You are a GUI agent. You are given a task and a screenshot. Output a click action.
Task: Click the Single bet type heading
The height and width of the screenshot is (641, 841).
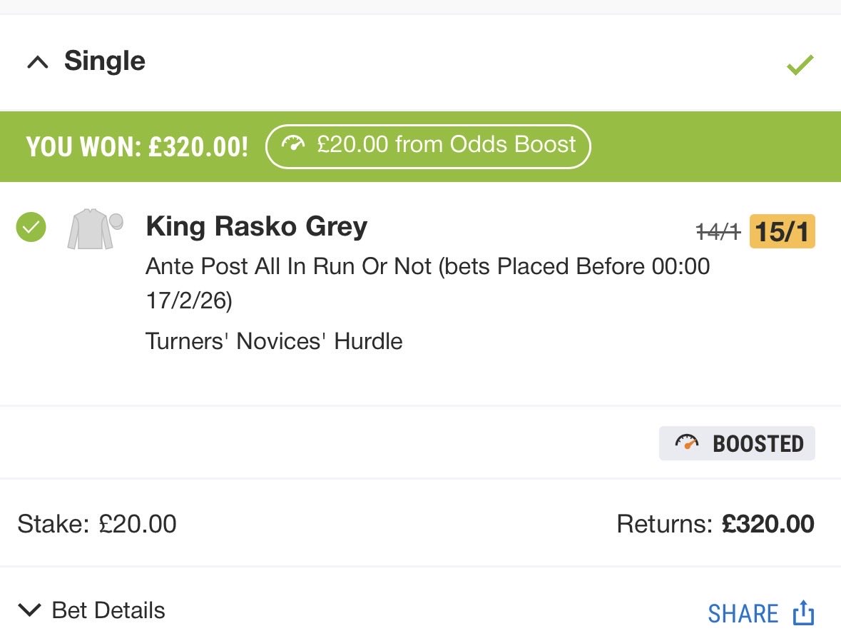105,61
